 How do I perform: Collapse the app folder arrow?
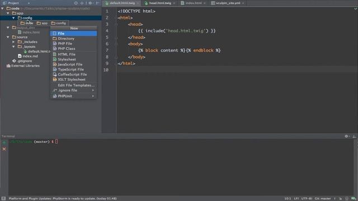pos(8,13)
